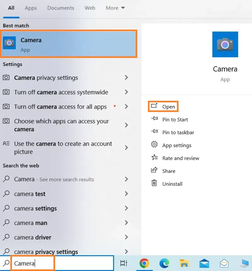Viewport: 252px width, 271px height.
Task: Launch Google Chrome from the taskbar
Action: pos(144,263)
